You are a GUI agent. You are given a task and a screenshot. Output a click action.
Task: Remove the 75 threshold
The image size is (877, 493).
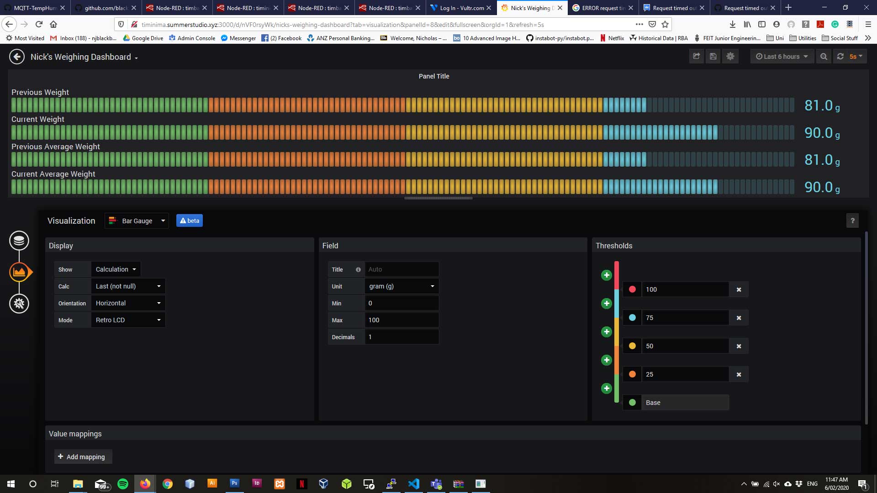pos(739,318)
